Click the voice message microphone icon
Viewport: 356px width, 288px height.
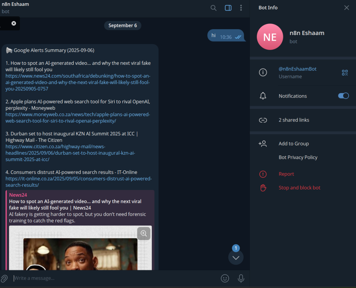tap(241, 278)
